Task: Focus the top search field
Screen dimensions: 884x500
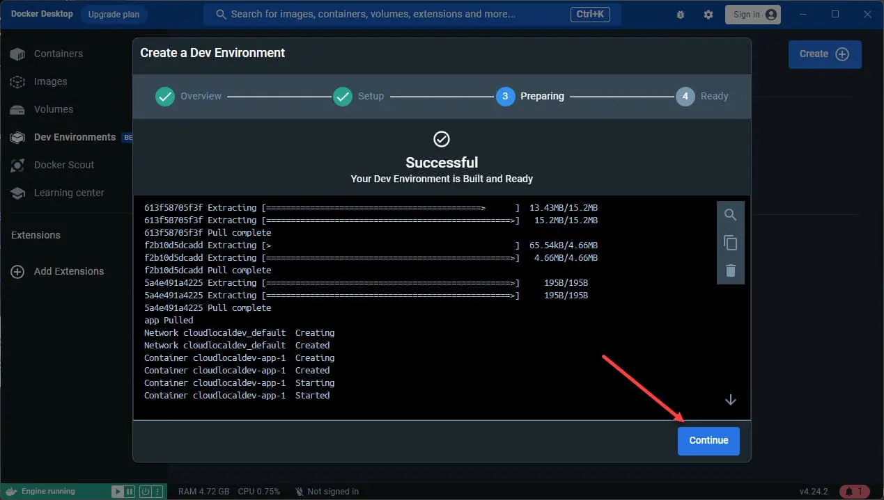Action: pyautogui.click(x=412, y=14)
